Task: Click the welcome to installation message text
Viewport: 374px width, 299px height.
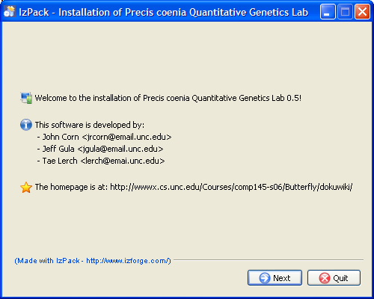Action: [168, 98]
